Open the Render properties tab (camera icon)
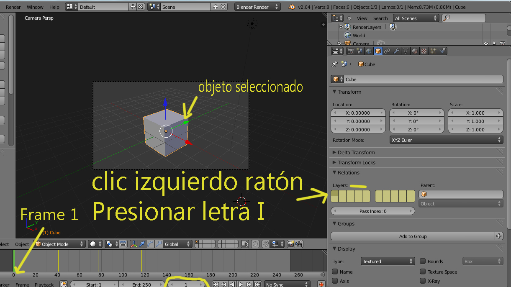511x287 pixels. (351, 51)
